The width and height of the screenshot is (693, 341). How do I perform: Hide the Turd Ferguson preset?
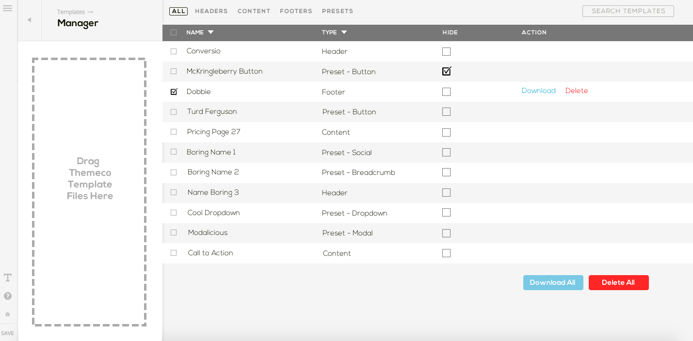(x=446, y=111)
